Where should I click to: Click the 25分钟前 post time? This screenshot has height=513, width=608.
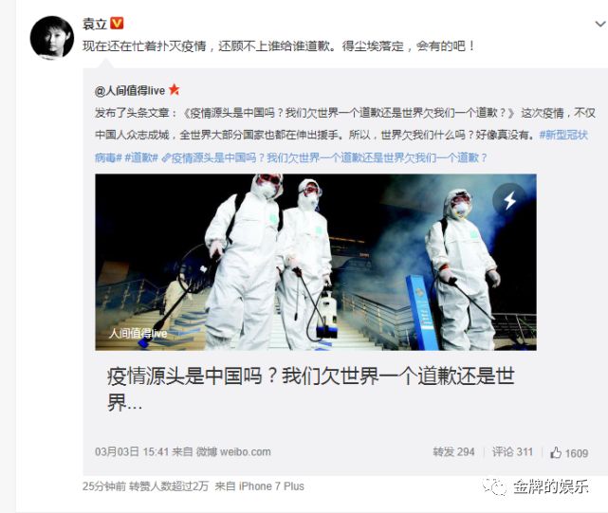click(x=104, y=486)
